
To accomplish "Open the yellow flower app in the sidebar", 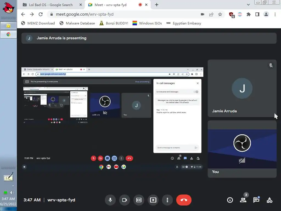I will [9, 26].
